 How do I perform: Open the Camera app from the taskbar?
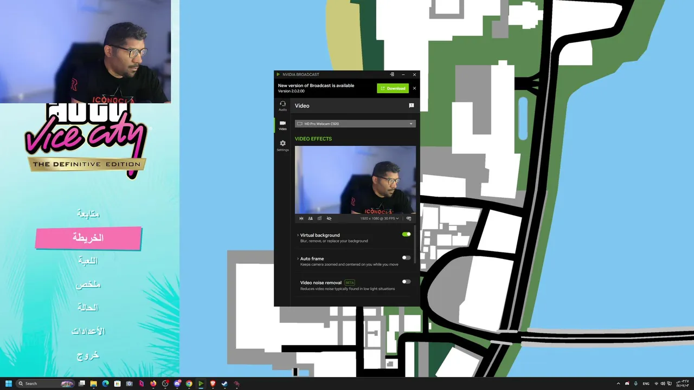coord(129,383)
